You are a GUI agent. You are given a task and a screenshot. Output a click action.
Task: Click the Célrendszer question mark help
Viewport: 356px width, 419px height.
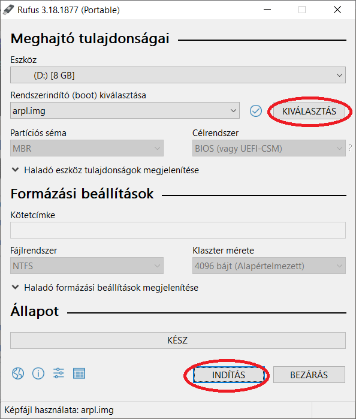point(350,148)
